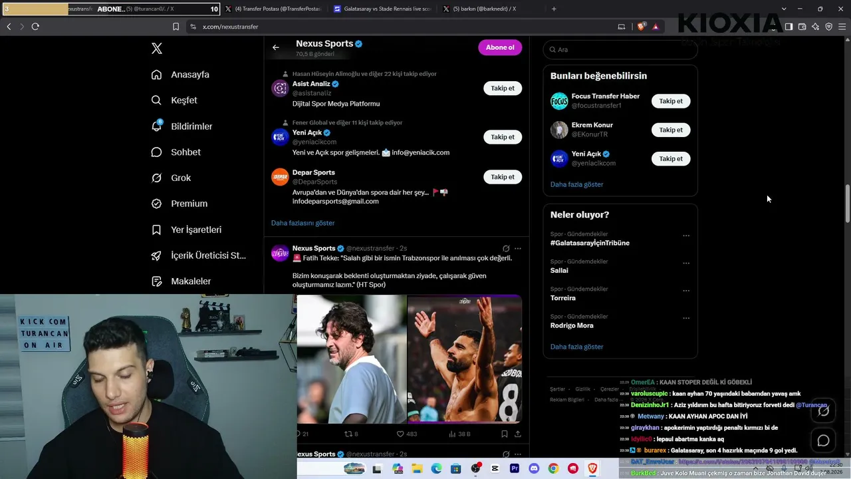Like the Fatih Tekke tweet
This screenshot has height=479, width=851.
pos(406,434)
